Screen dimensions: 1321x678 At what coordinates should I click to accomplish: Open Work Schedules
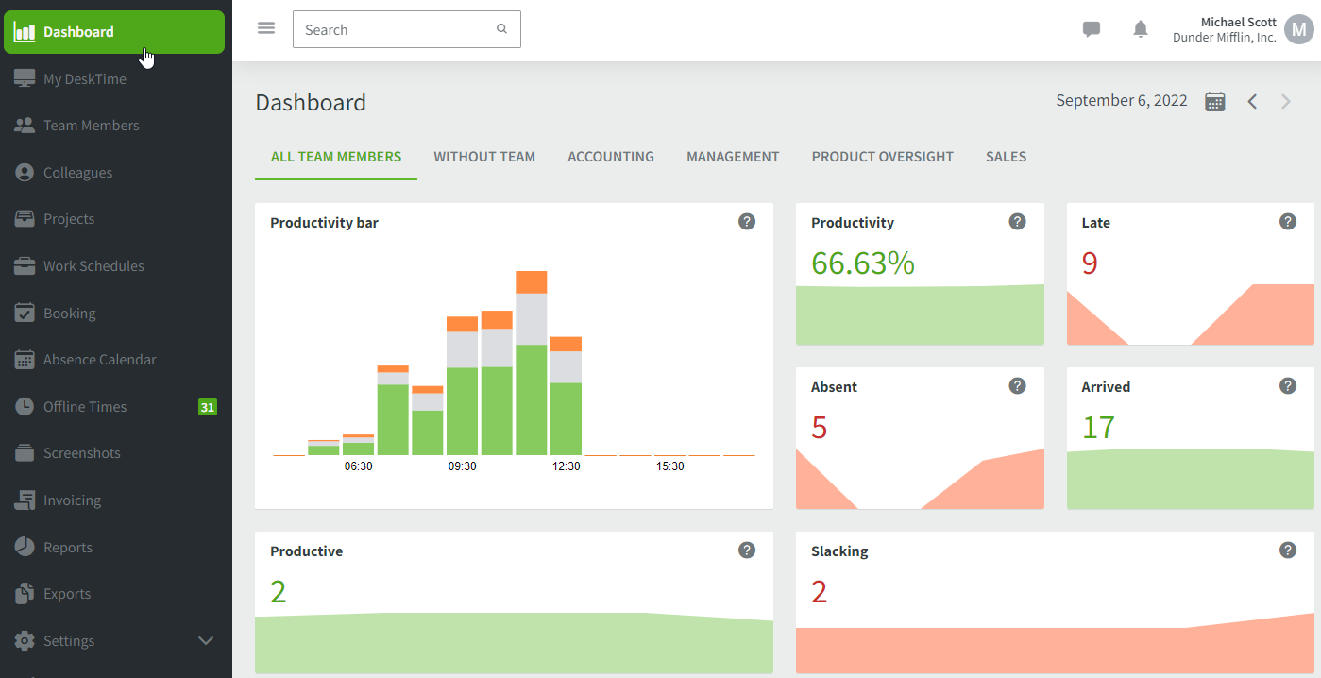[x=94, y=265]
